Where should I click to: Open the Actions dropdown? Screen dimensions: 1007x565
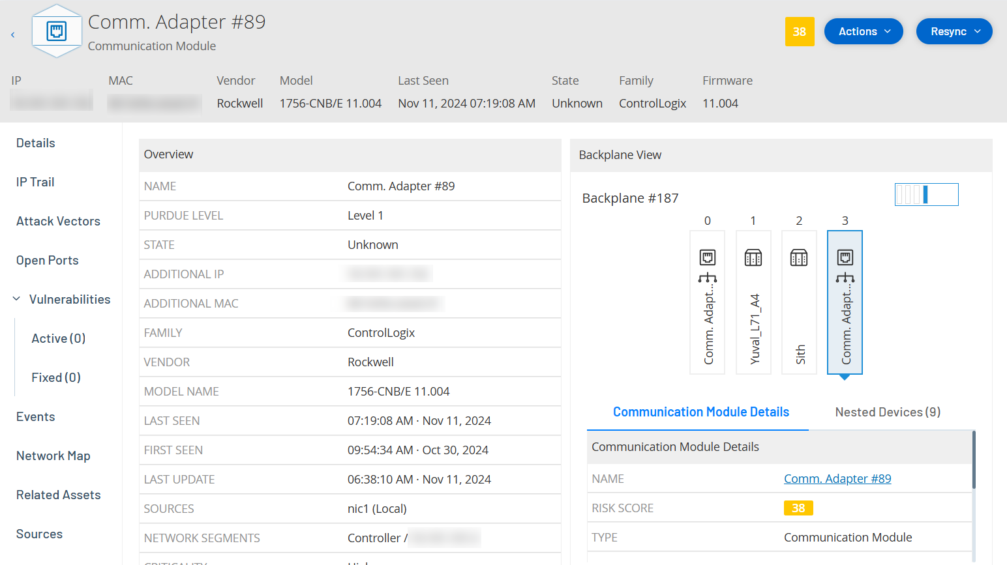(863, 31)
